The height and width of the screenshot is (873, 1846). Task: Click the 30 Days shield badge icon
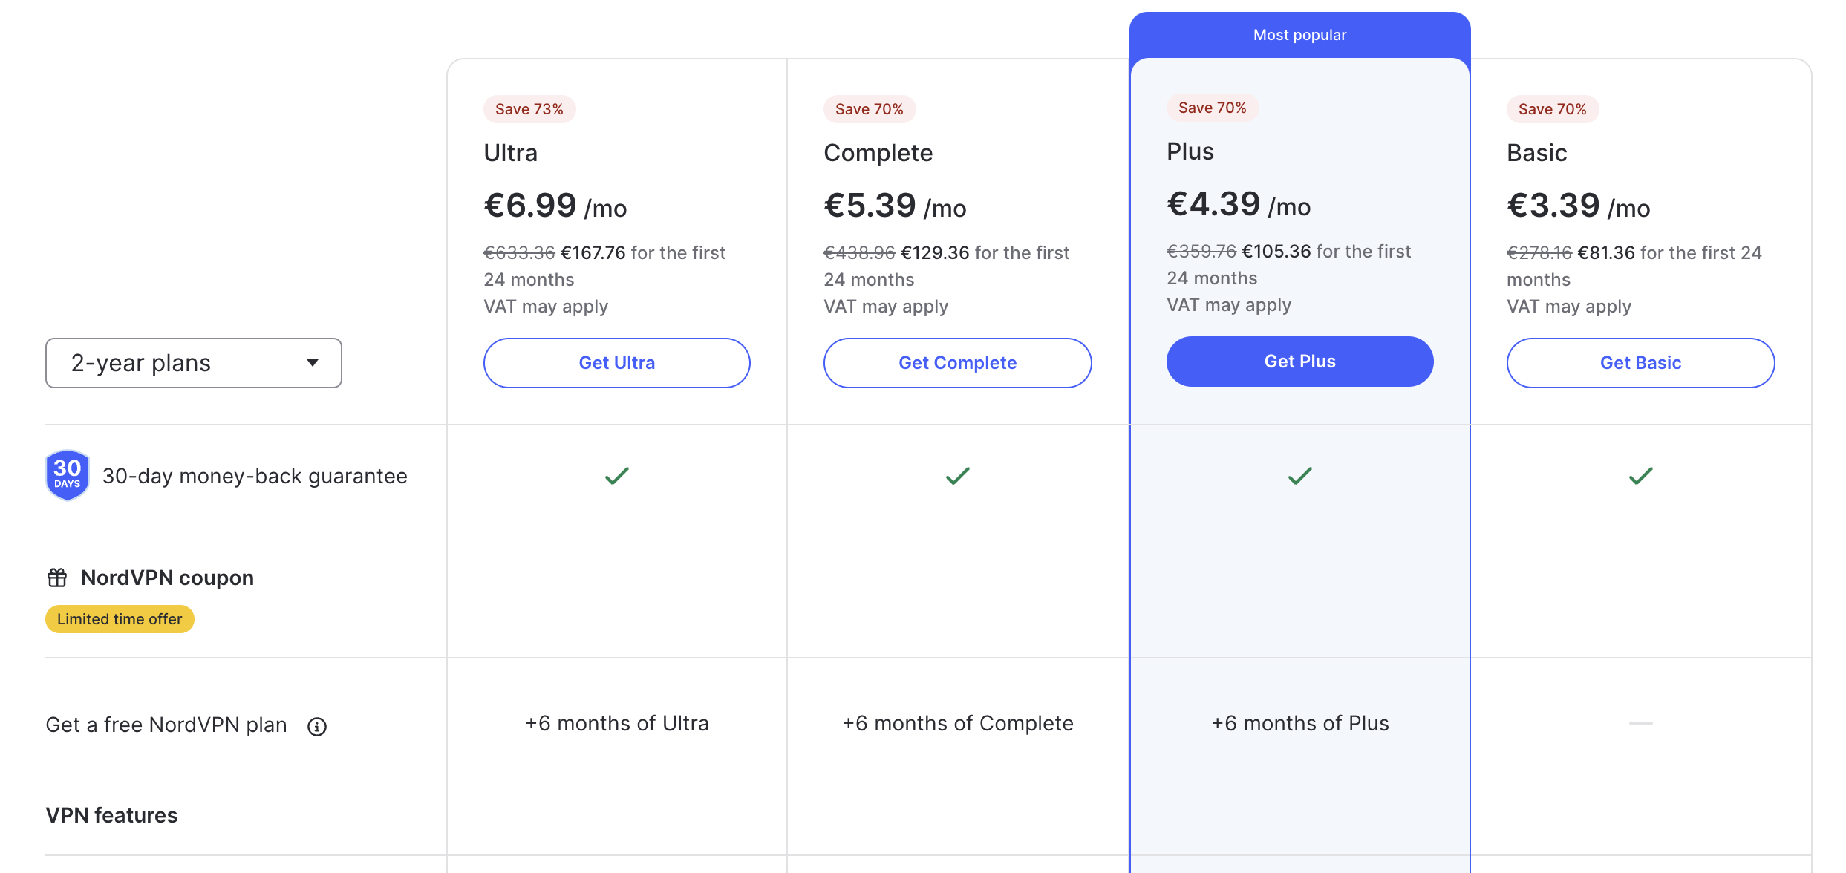68,475
